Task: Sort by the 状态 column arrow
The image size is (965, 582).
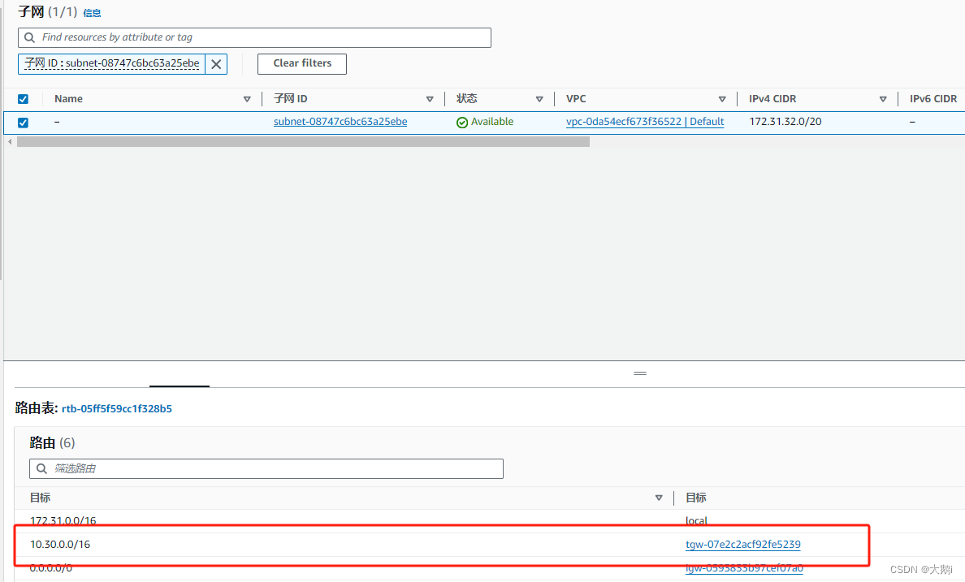Action: [539, 99]
